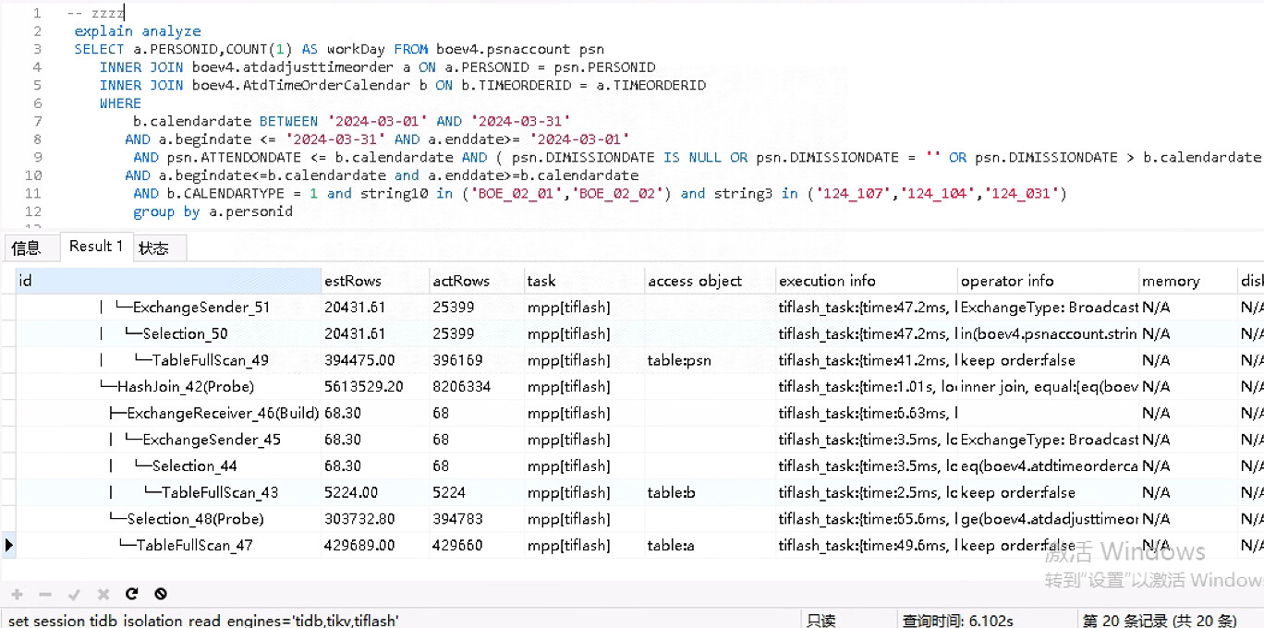Click the actRows column header

click(x=477, y=281)
